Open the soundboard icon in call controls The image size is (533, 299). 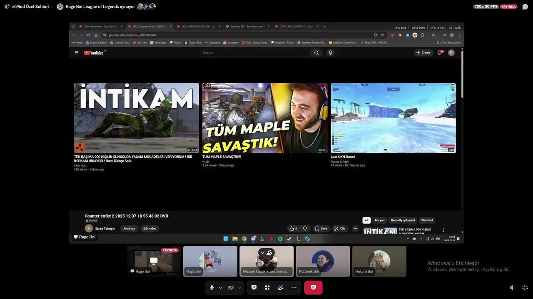pos(281,287)
